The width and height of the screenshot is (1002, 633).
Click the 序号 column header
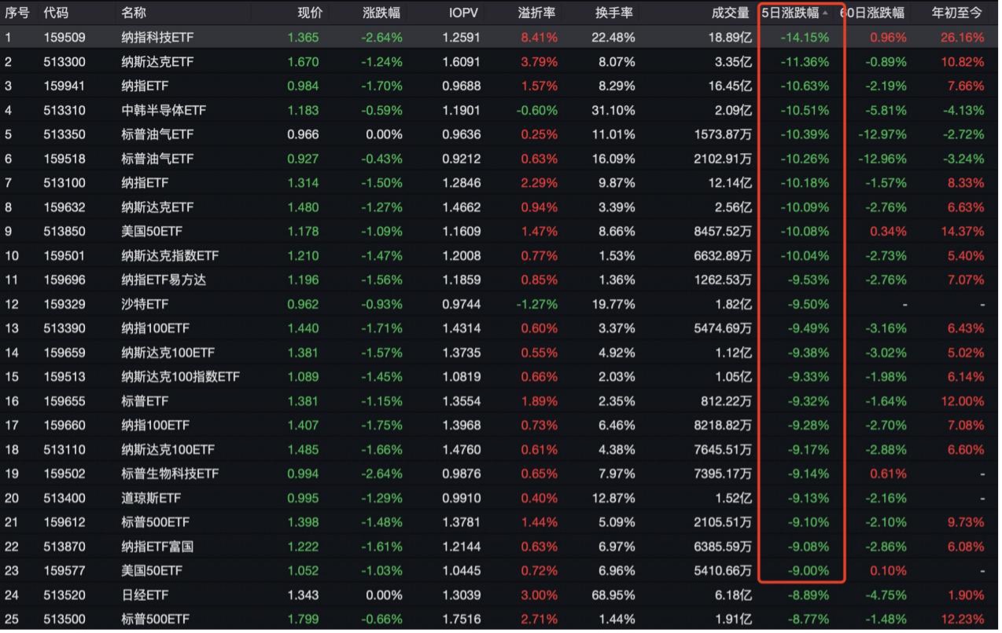coord(17,13)
